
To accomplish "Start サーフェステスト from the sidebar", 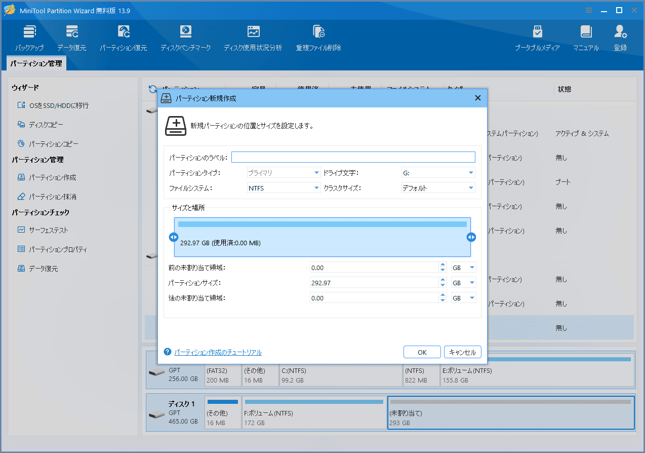I will [x=43, y=230].
